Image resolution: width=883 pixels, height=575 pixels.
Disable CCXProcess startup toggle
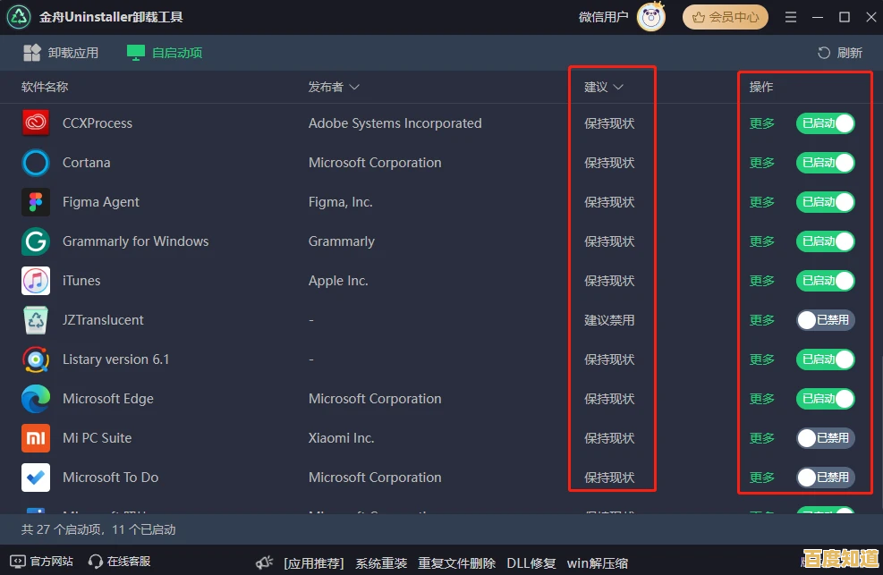[825, 123]
